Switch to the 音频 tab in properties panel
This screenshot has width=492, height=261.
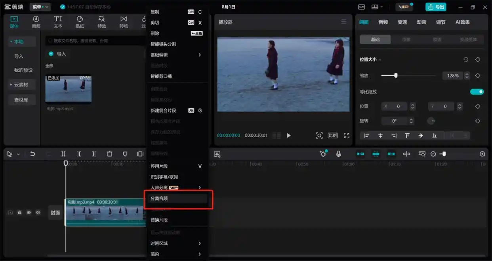[383, 22]
